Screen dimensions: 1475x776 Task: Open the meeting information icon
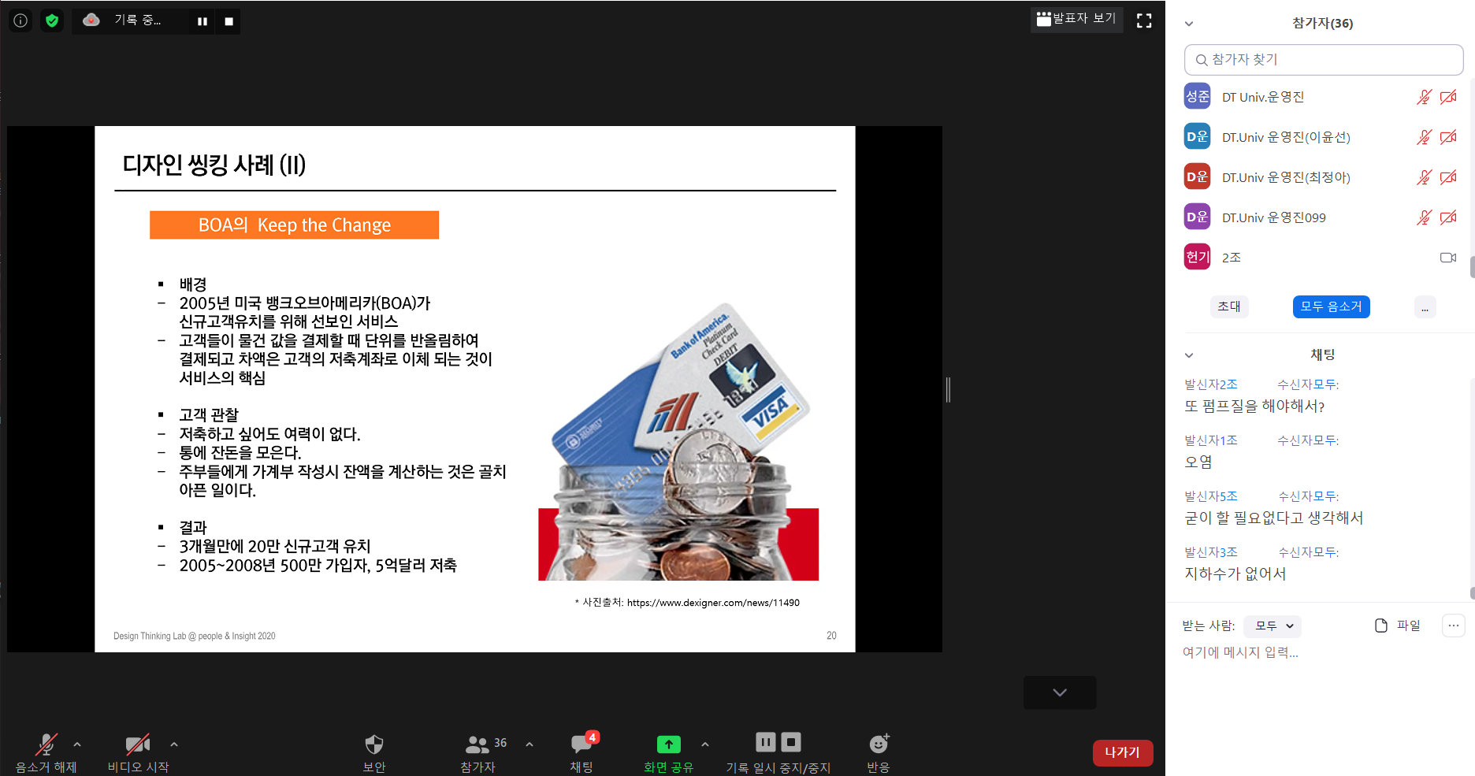[20, 20]
